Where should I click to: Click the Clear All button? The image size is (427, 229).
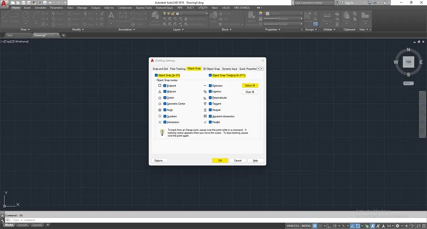(x=250, y=92)
